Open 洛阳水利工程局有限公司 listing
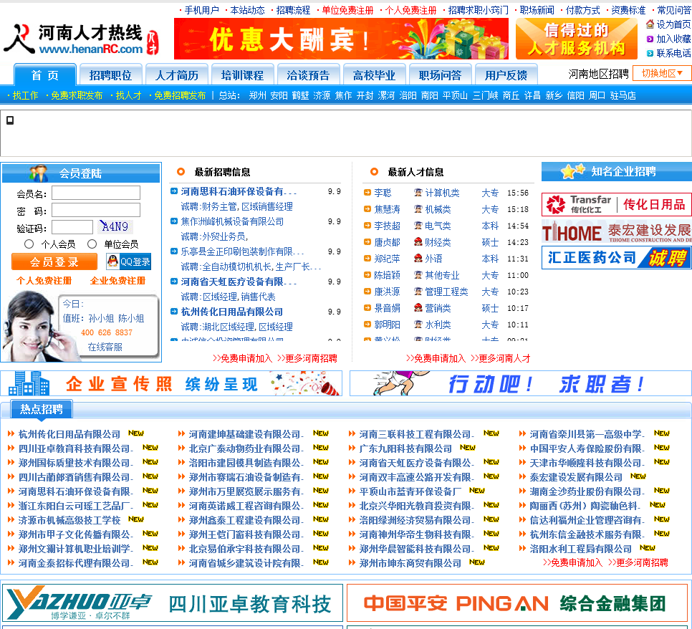This screenshot has height=629, width=692. click(x=580, y=548)
